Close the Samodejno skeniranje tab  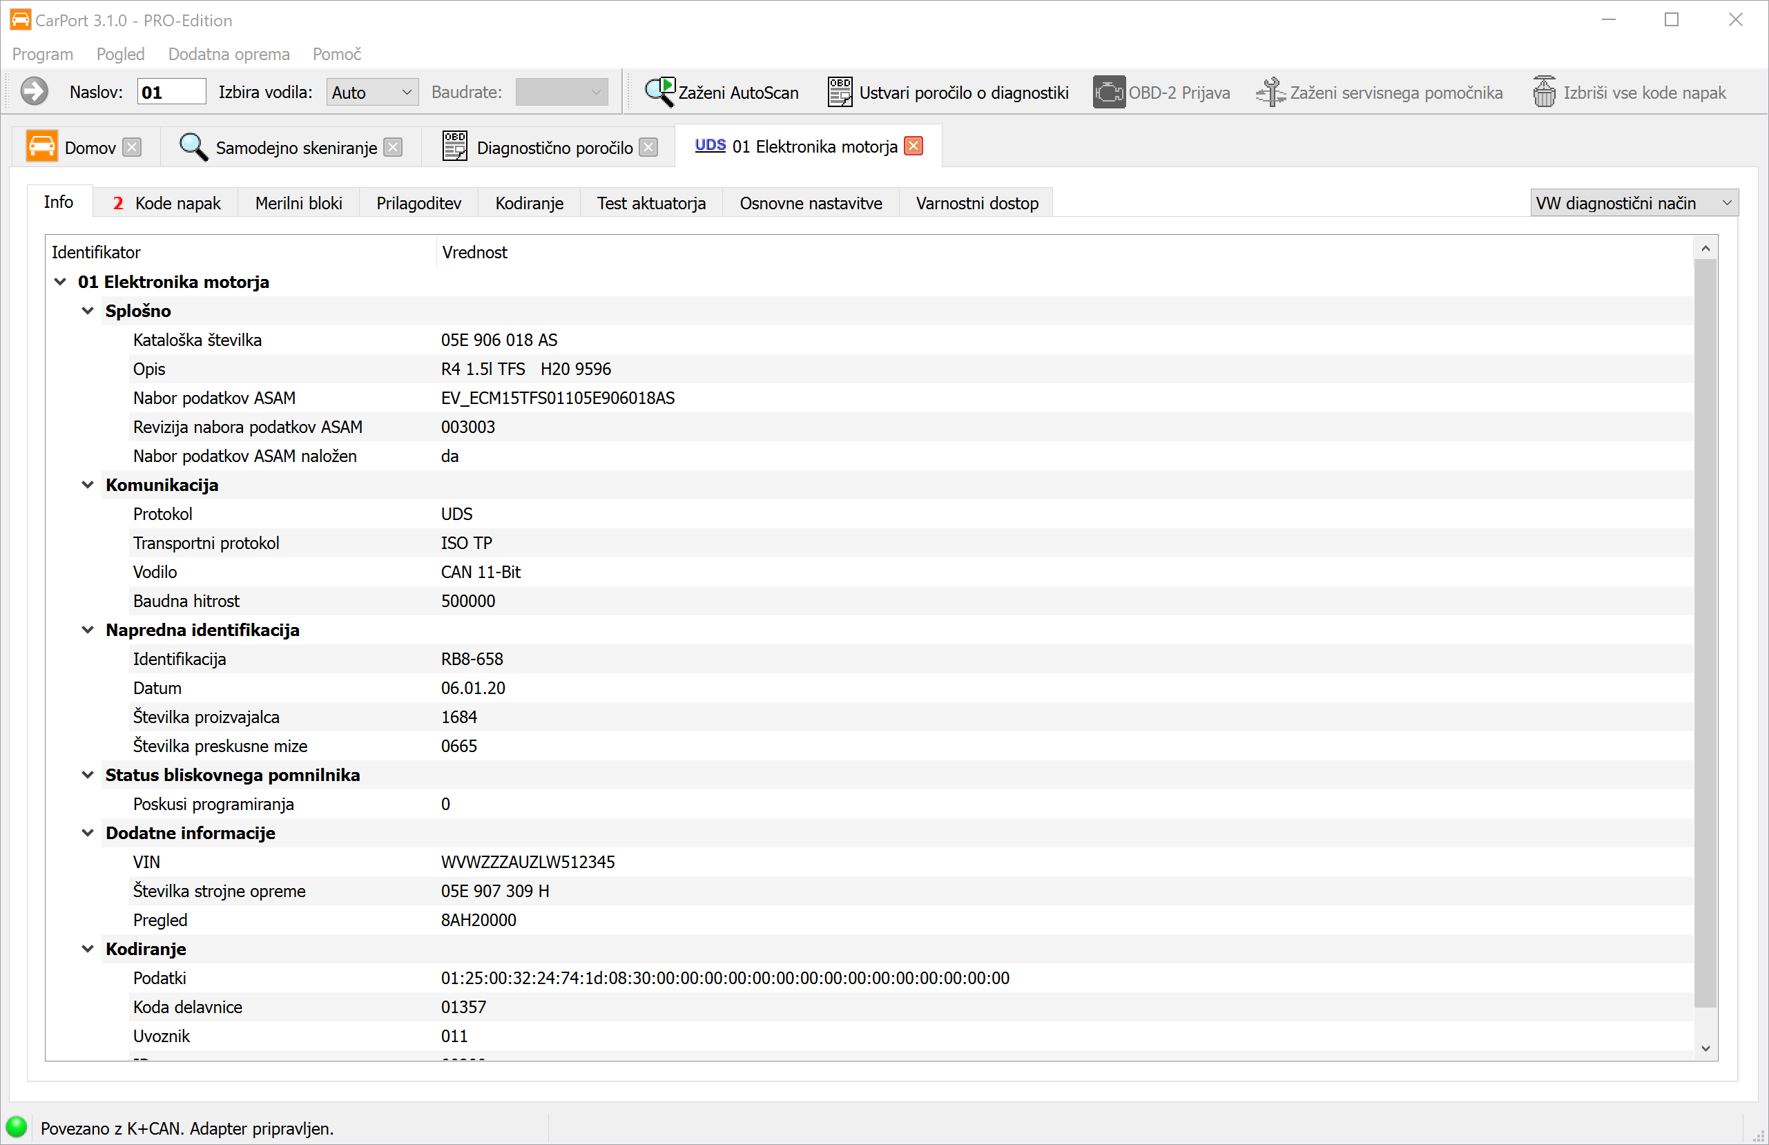(393, 147)
